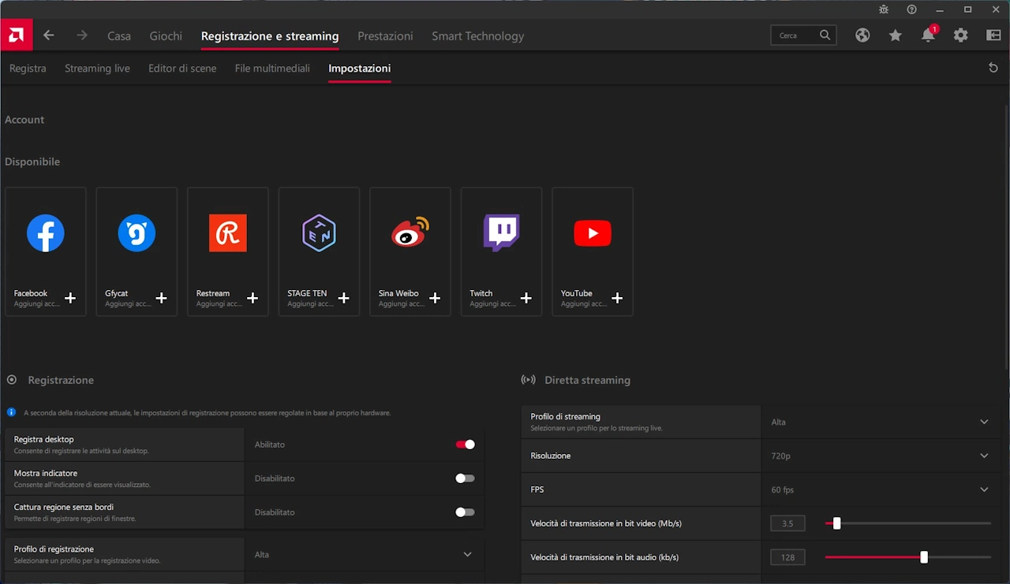Switch to the Registra subtab
The image size is (1010, 584).
click(x=28, y=69)
